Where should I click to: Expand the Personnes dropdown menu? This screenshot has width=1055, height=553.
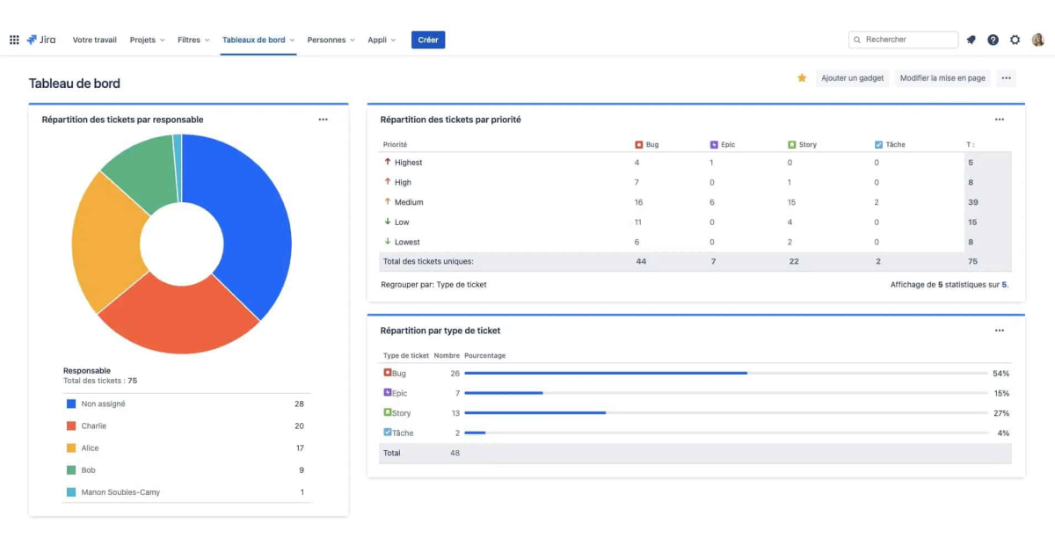tap(331, 40)
